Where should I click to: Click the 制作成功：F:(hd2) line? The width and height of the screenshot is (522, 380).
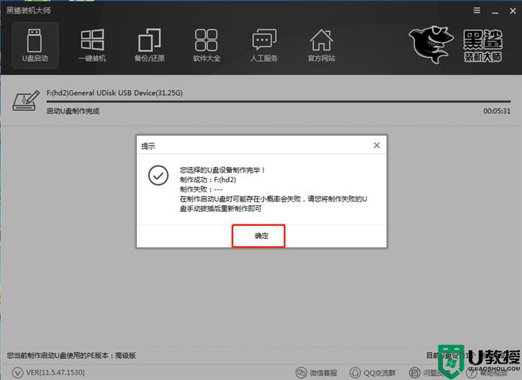pyautogui.click(x=208, y=180)
